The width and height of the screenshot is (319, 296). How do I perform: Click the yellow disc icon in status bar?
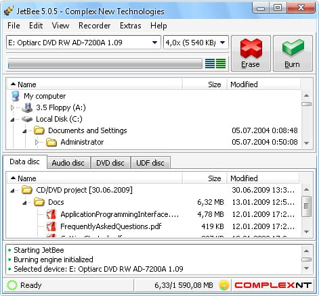(x=224, y=285)
